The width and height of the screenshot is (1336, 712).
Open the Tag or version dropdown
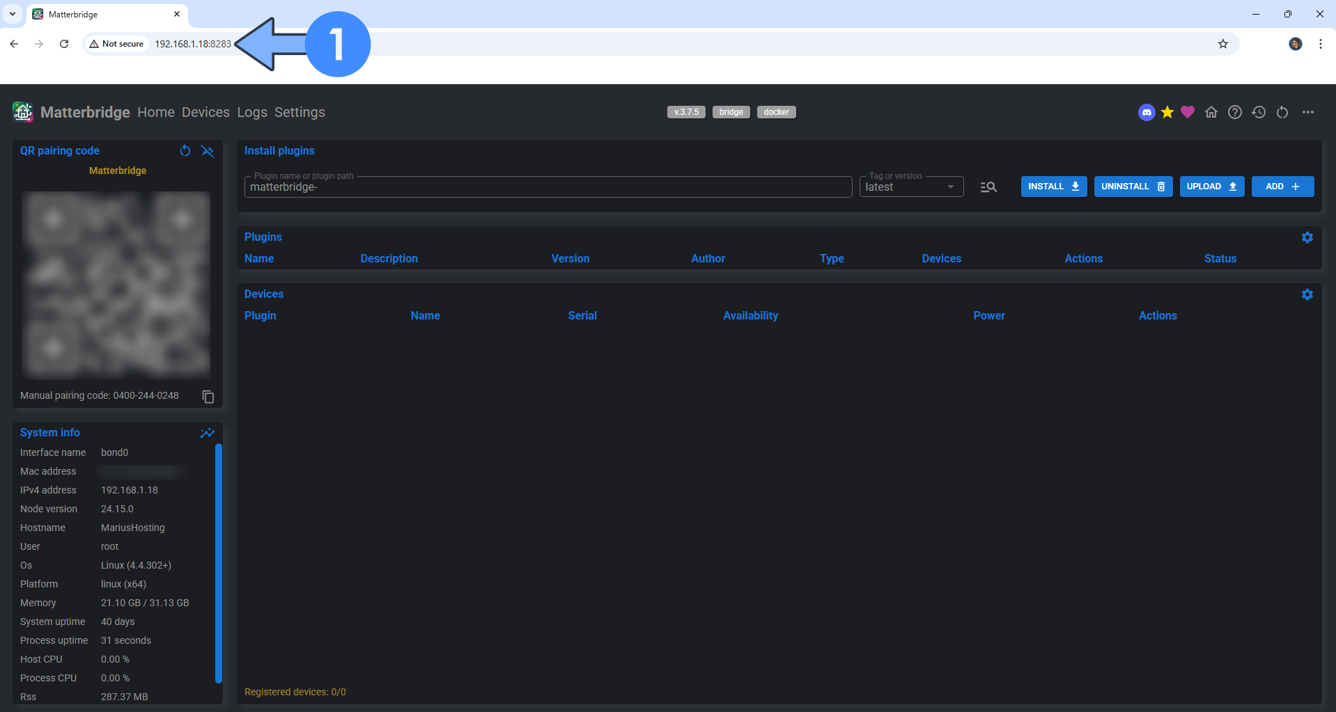pyautogui.click(x=950, y=187)
